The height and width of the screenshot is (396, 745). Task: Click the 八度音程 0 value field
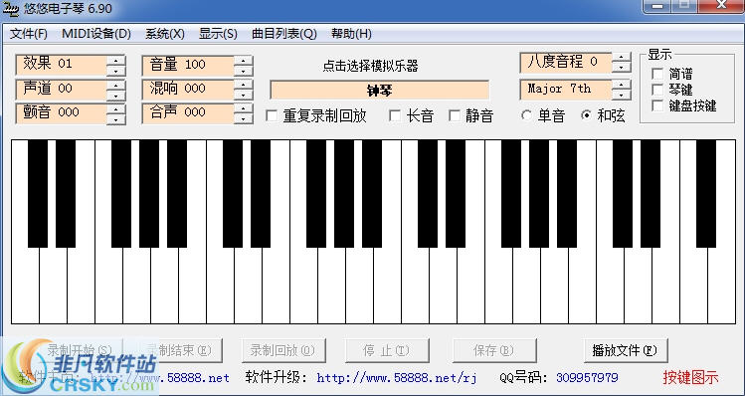pyautogui.click(x=566, y=63)
